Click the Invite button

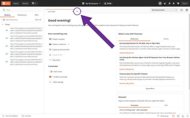point(108,3)
